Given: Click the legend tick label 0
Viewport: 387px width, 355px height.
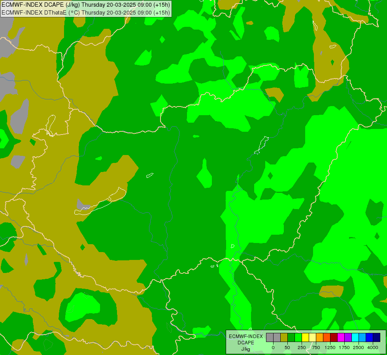Looking at the screenshot, I should point(273,348).
